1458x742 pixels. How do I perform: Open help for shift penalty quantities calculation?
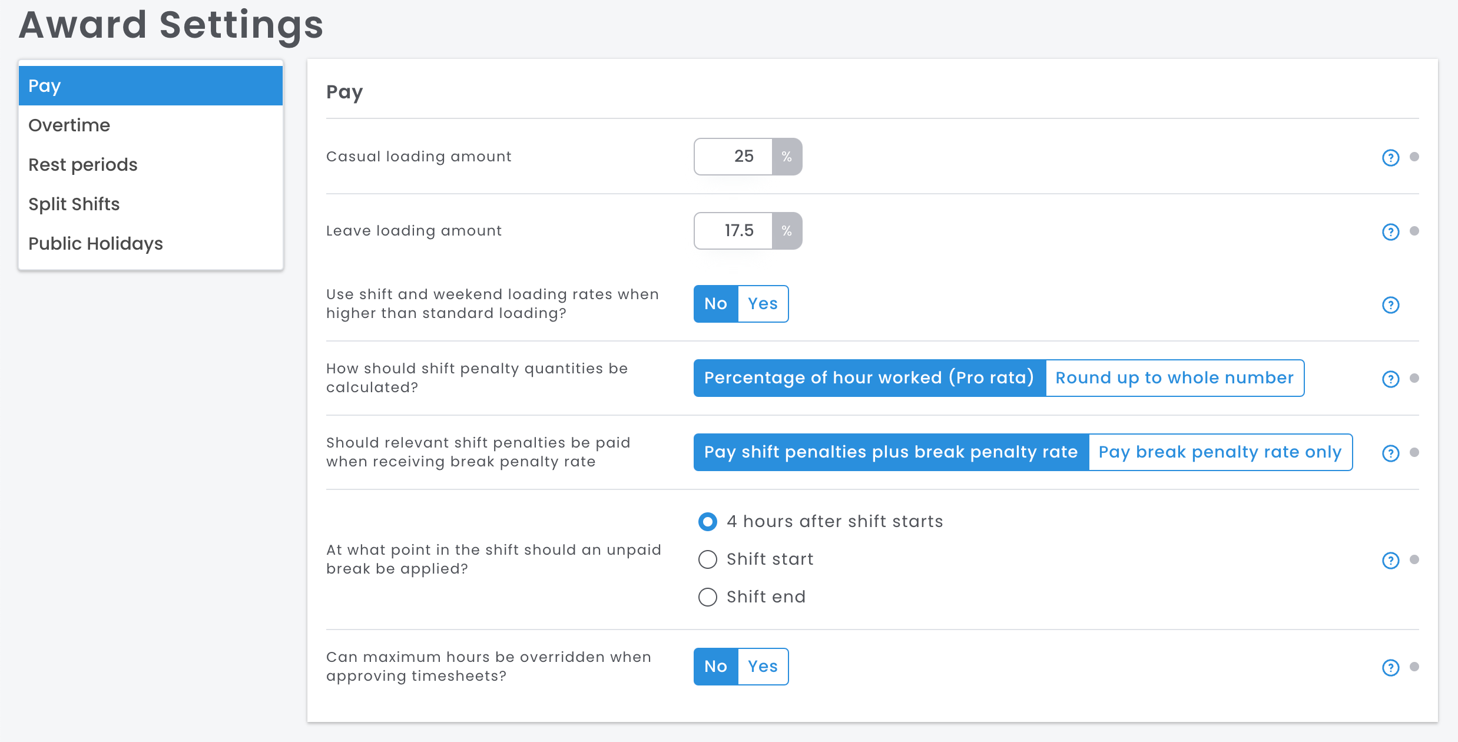[x=1390, y=379]
